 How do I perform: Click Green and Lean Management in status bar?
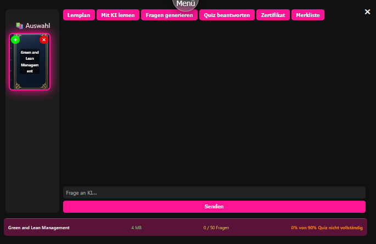[x=39, y=228]
